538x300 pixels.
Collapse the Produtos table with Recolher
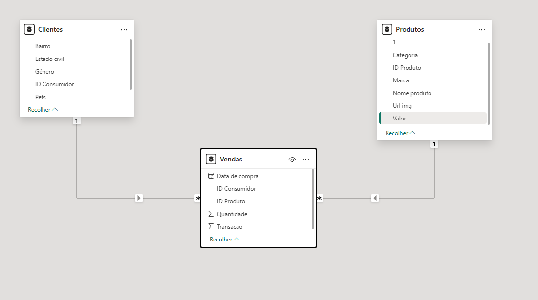(400, 133)
